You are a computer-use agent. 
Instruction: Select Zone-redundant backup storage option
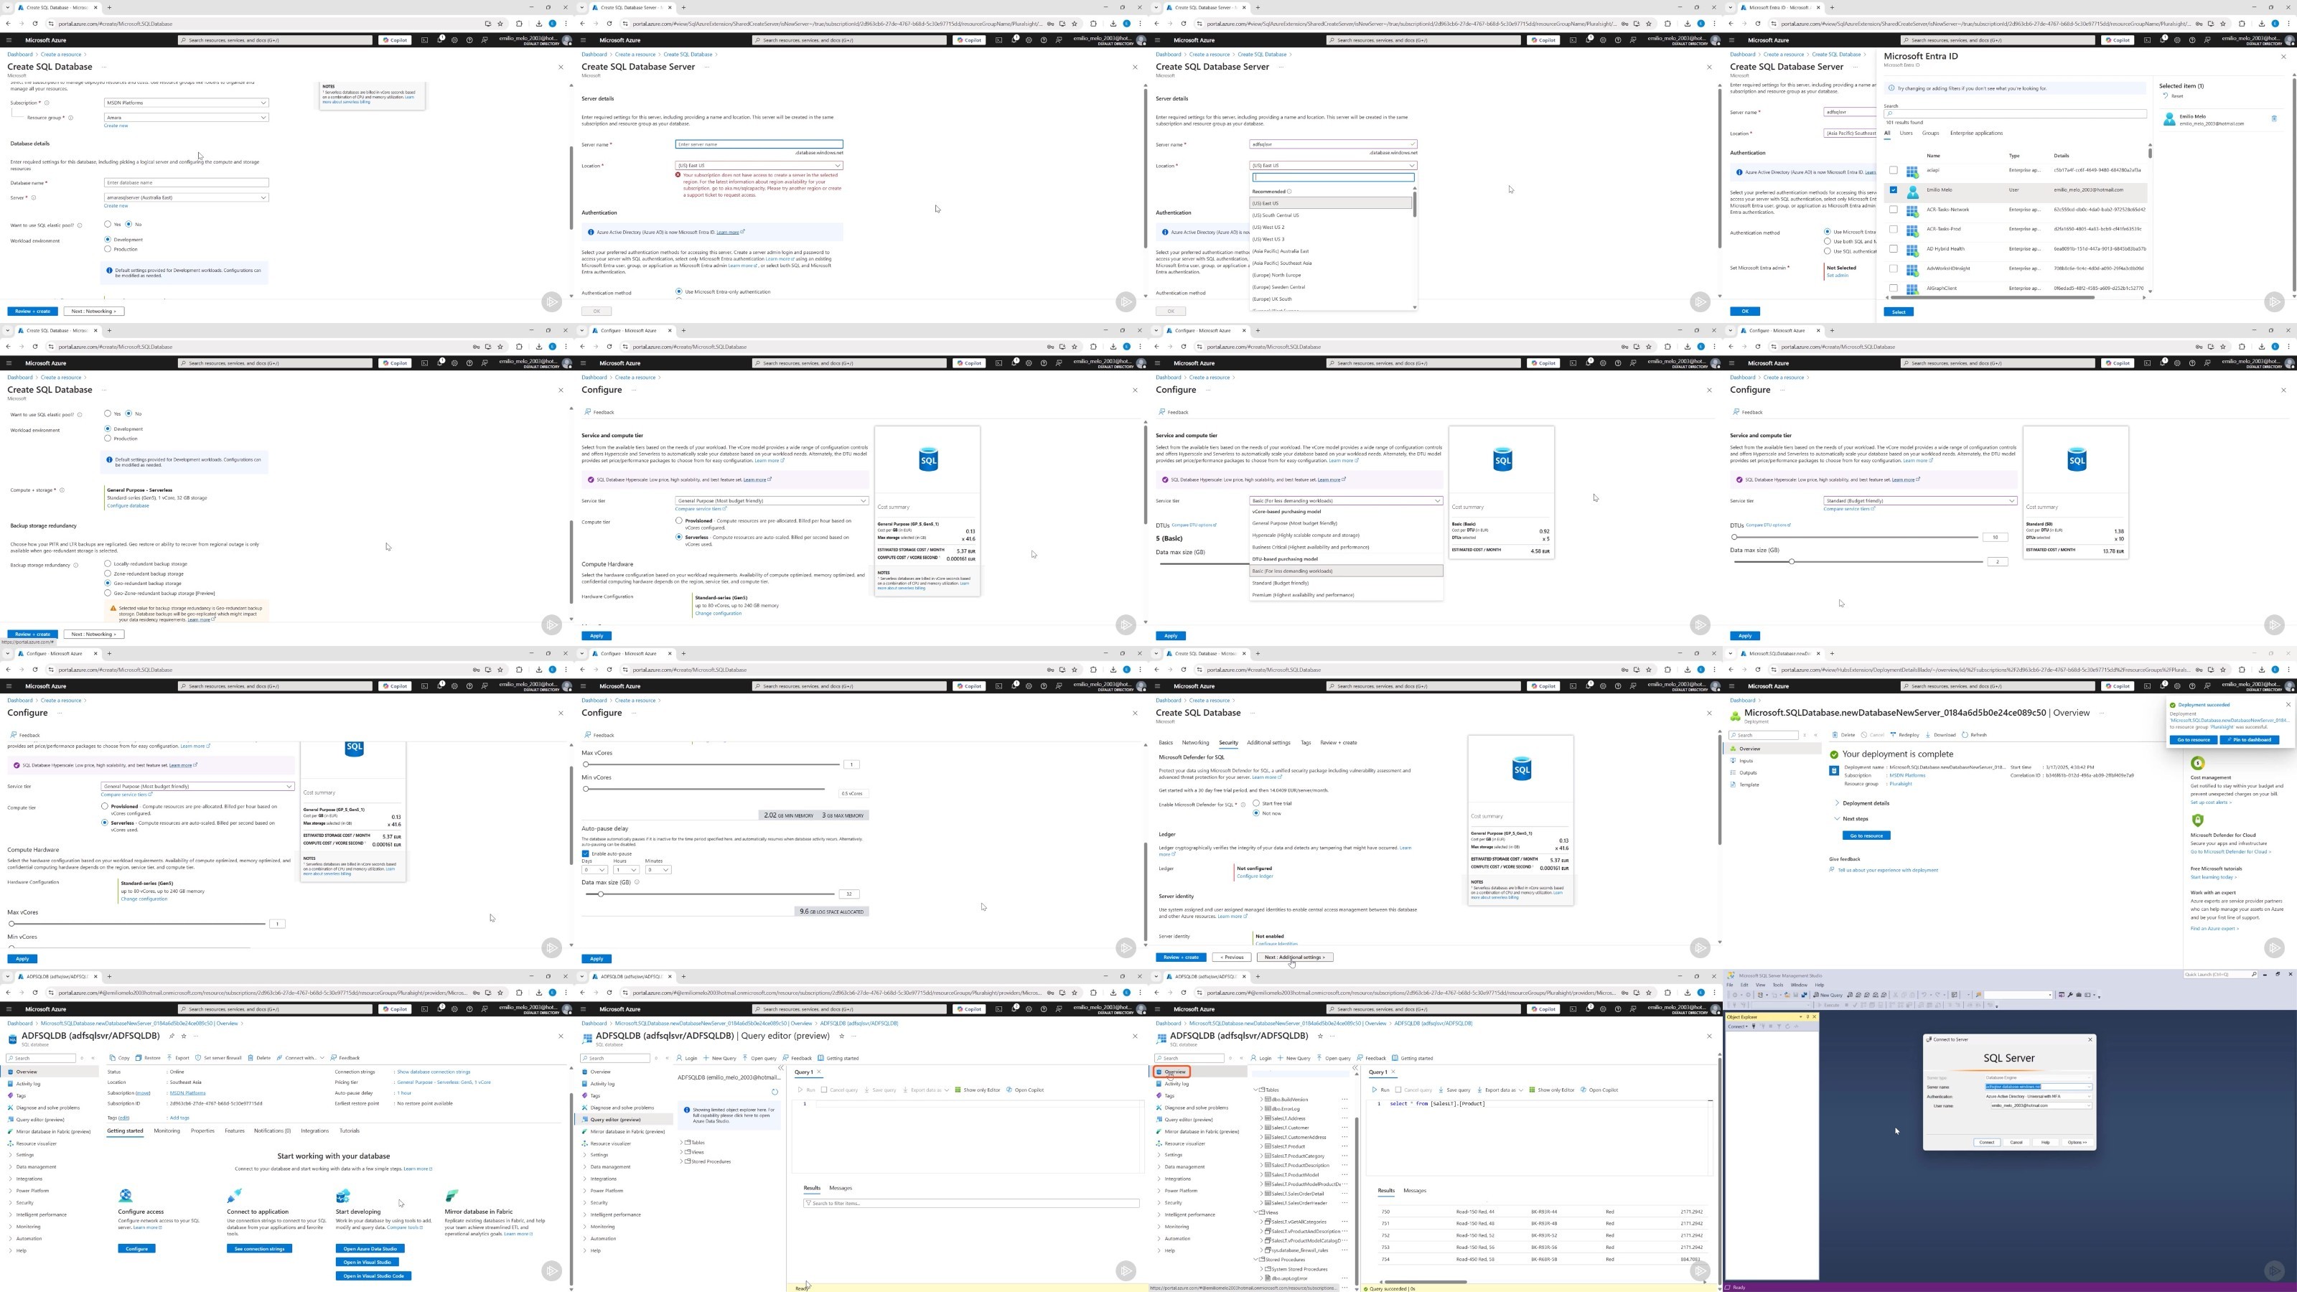(108, 574)
